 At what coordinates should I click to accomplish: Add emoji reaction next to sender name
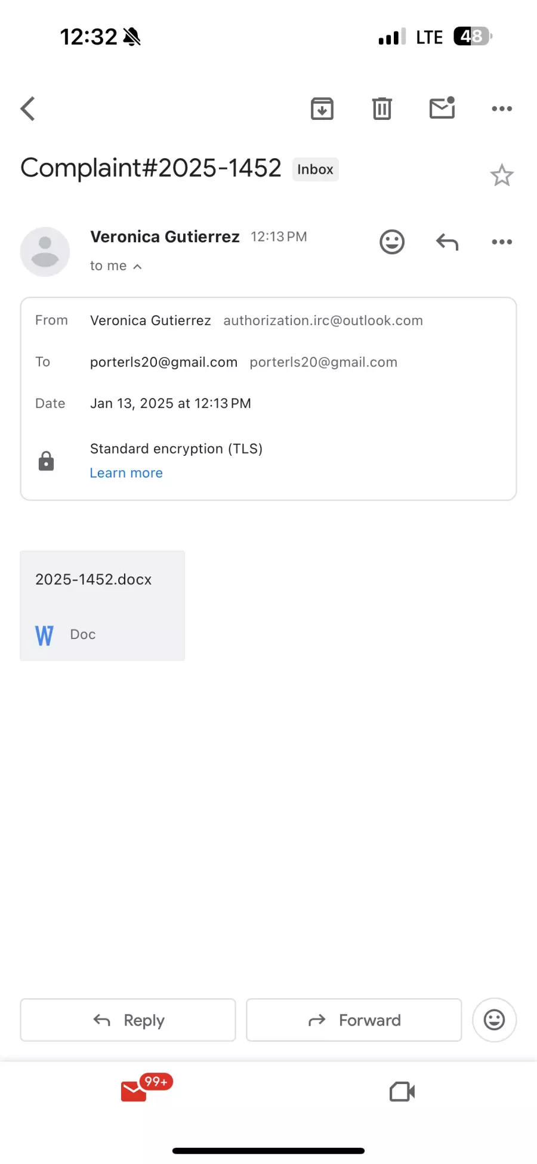coord(392,242)
